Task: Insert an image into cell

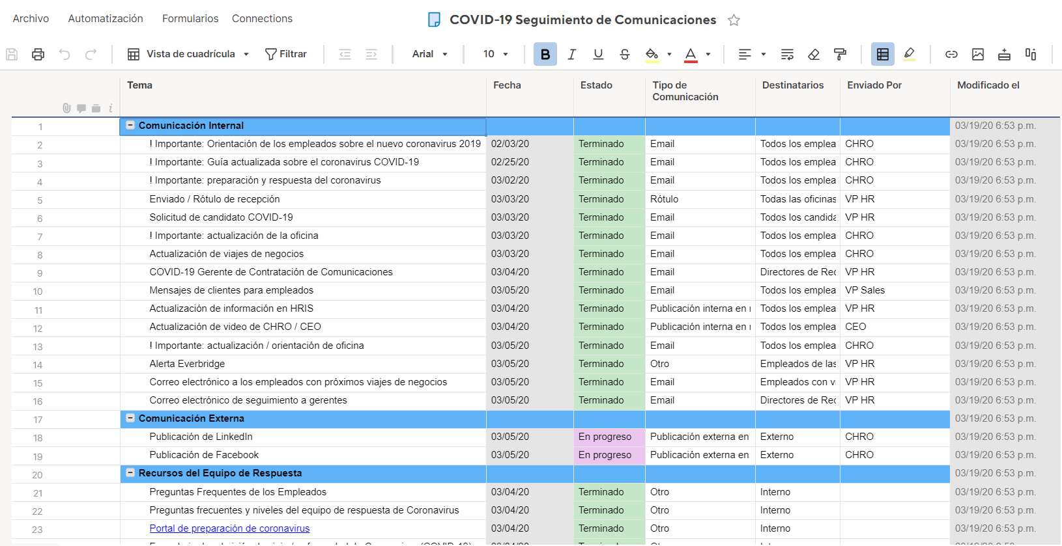Action: 978,54
